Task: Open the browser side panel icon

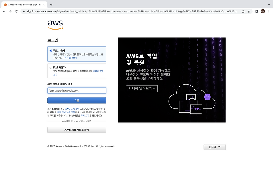Action: (x=257, y=11)
